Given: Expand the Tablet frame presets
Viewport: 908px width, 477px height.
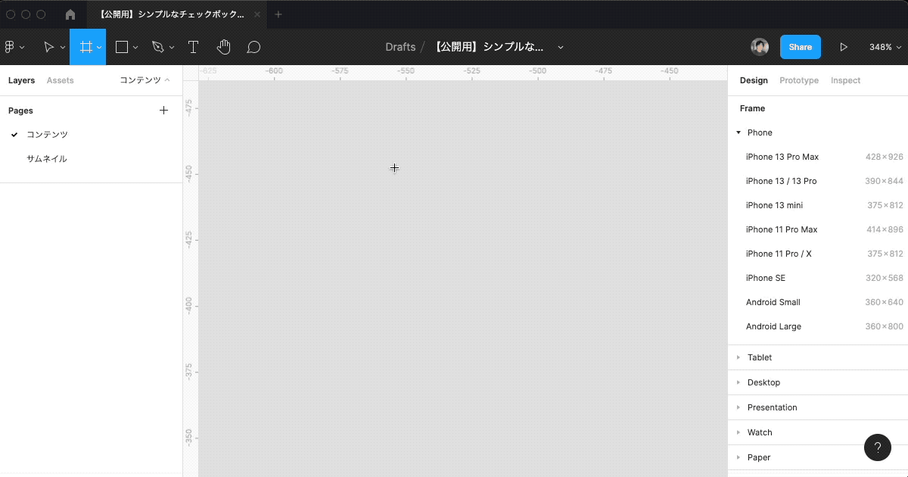Looking at the screenshot, I should [759, 357].
